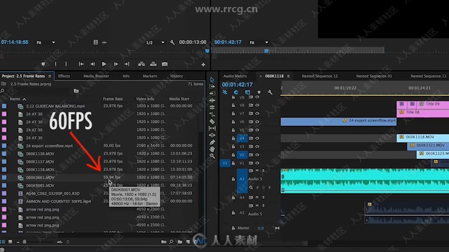449x252 pixels.
Task: Switch Project panel to list view
Action: (x=3, y=241)
